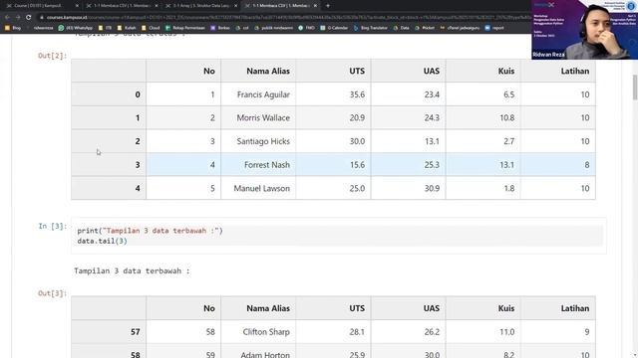Open the report bookmark

[x=494, y=28]
